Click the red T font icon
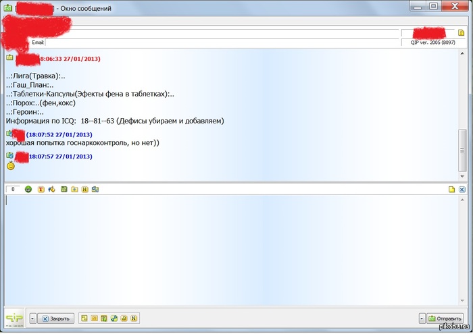This screenshot has width=473, height=334. [x=41, y=190]
